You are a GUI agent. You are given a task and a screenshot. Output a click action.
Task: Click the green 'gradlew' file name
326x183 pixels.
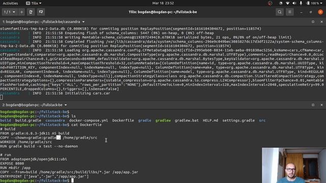pos(163,120)
